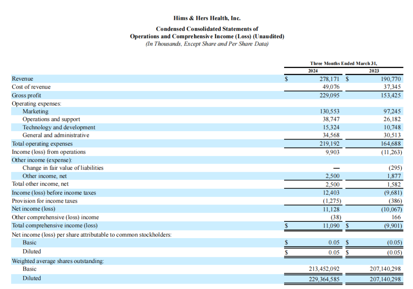Select the 'Cost of revenue' label
The image size is (413, 289).
(x=31, y=87)
